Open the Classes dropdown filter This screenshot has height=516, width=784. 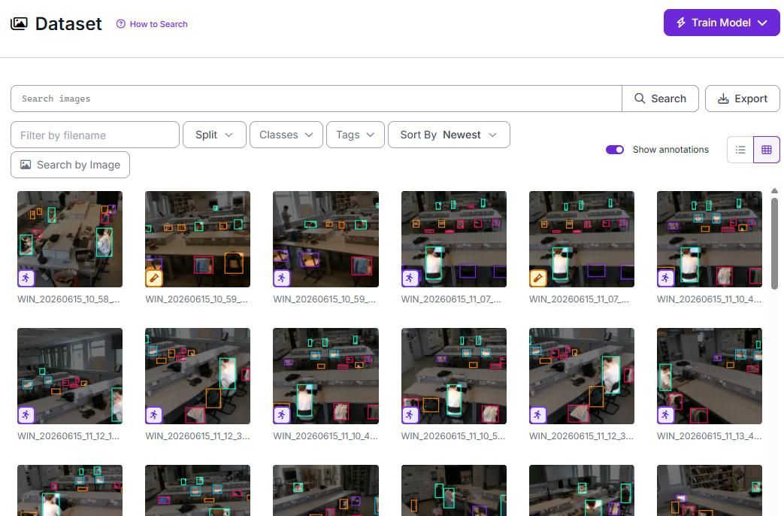(x=286, y=135)
